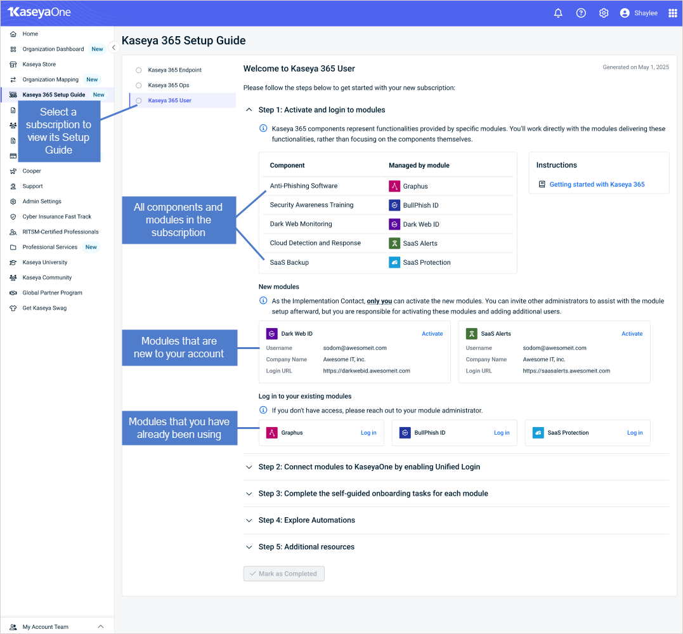This screenshot has height=634, width=683.
Task: Collapse the sidebar with the arrow button
Action: click(114, 48)
